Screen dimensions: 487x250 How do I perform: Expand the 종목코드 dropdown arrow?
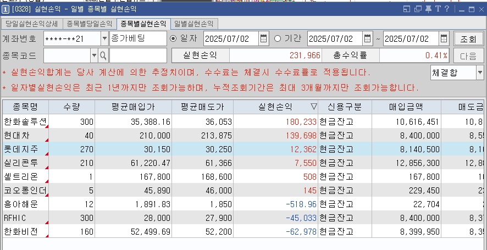94,55
